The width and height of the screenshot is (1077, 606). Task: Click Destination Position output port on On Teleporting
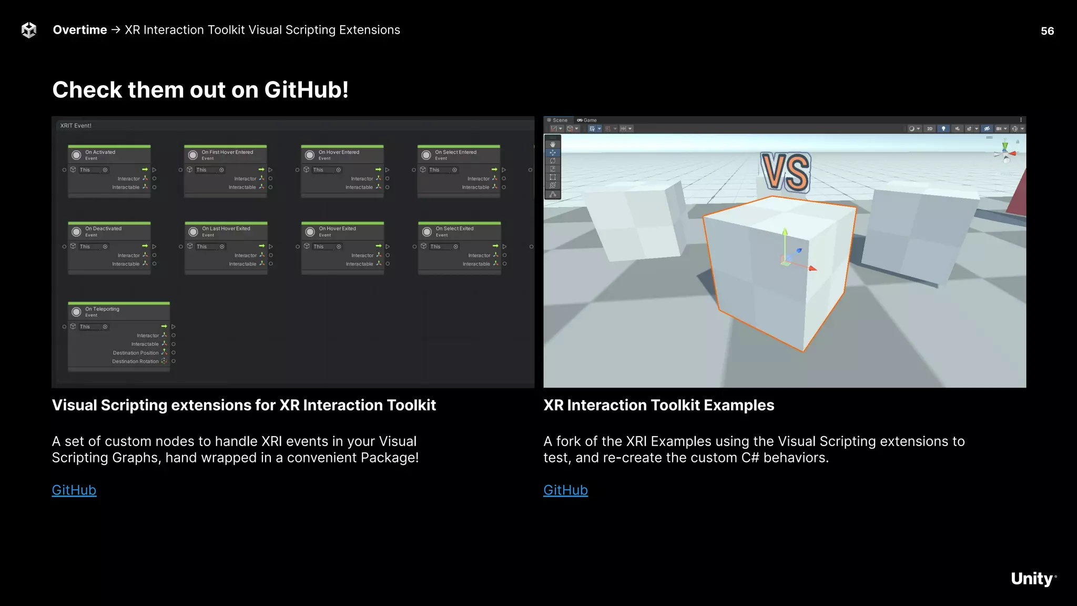(x=174, y=352)
